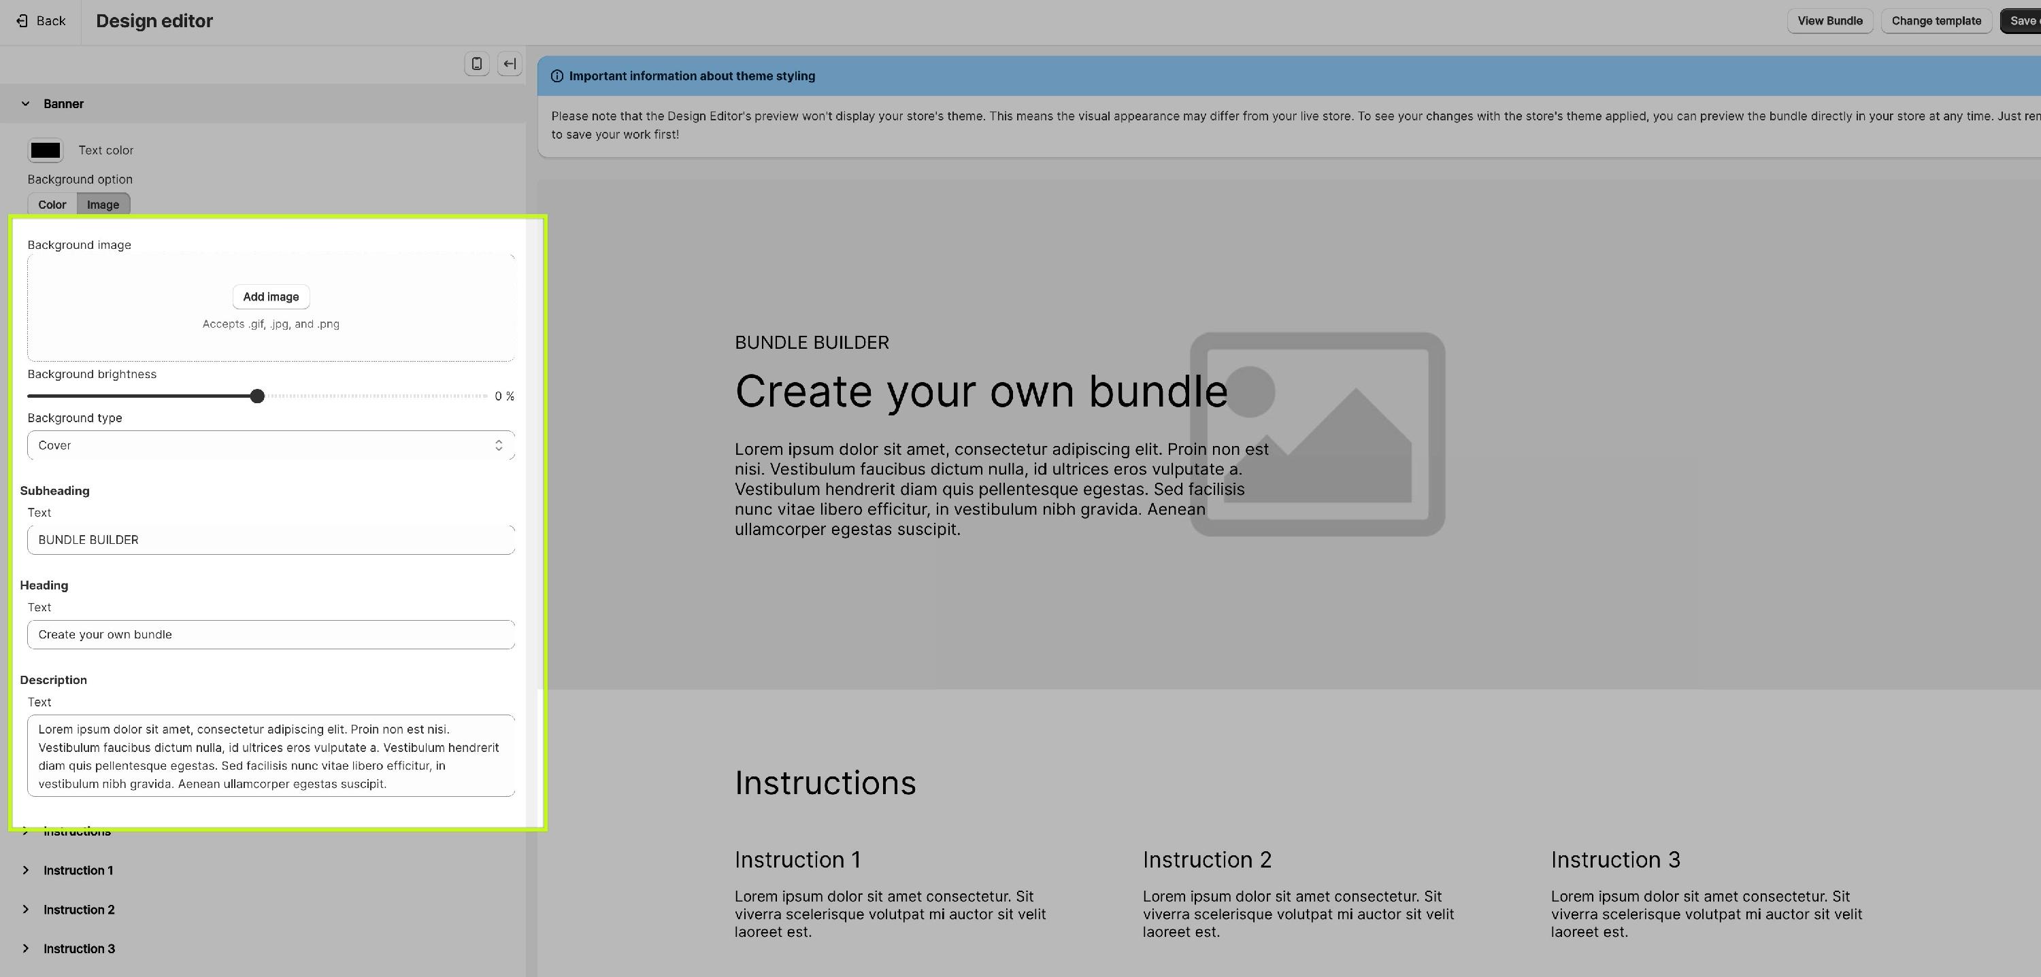The width and height of the screenshot is (2041, 977).
Task: Click the Change template button
Action: 1936,20
